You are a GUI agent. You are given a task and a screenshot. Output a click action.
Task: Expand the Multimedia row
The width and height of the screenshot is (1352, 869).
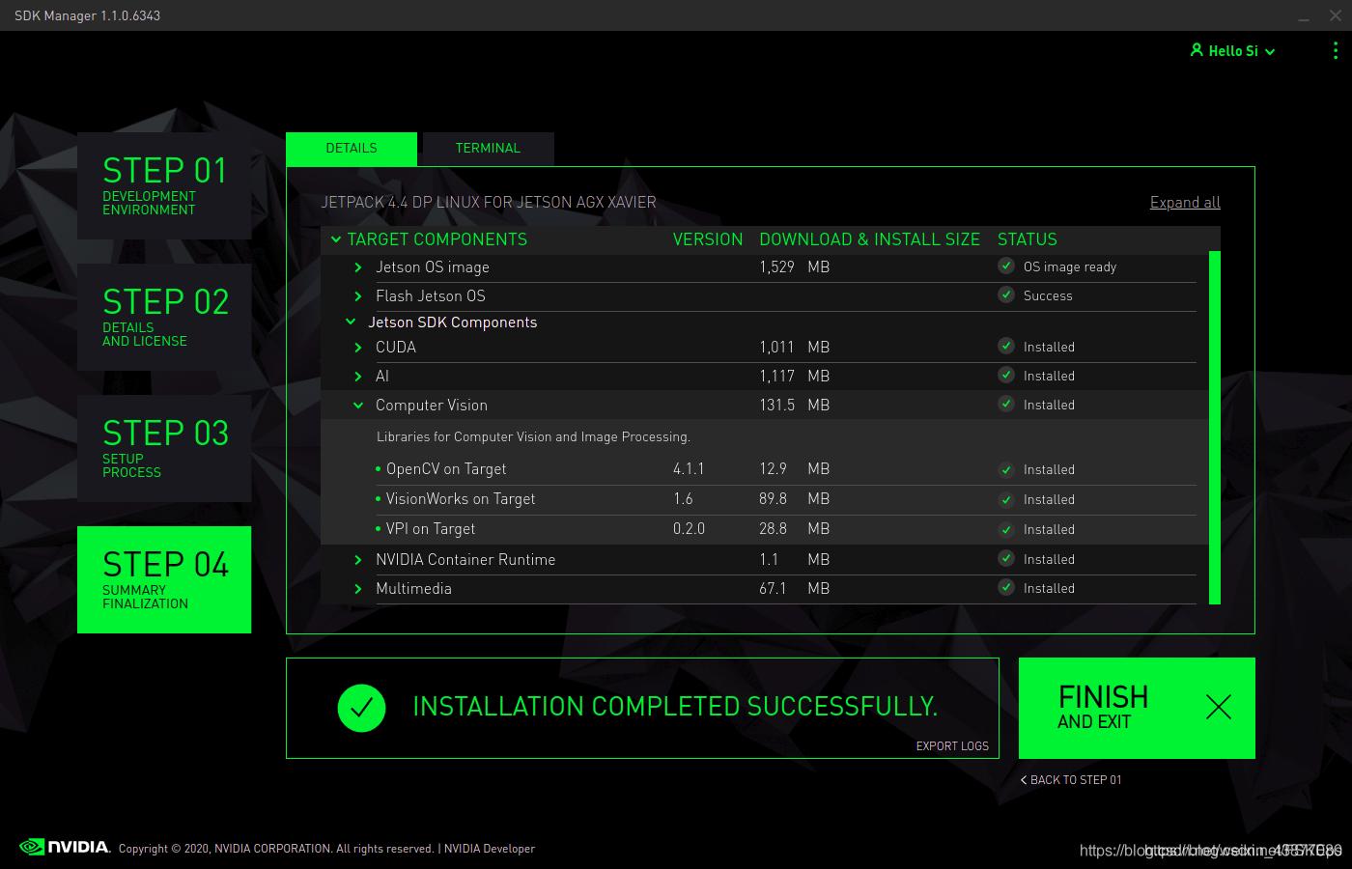tap(358, 589)
